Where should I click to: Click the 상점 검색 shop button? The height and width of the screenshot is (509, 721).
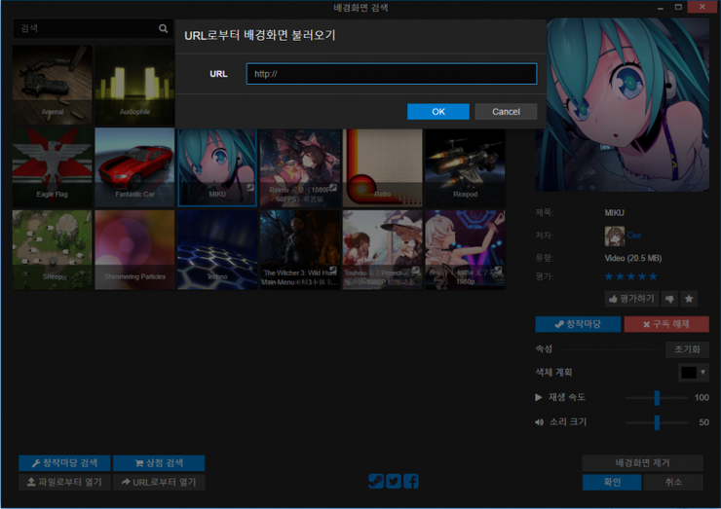point(159,463)
